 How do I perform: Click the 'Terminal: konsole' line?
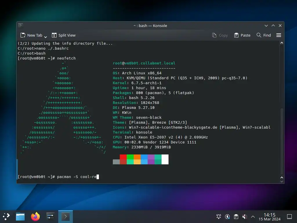click(132, 132)
